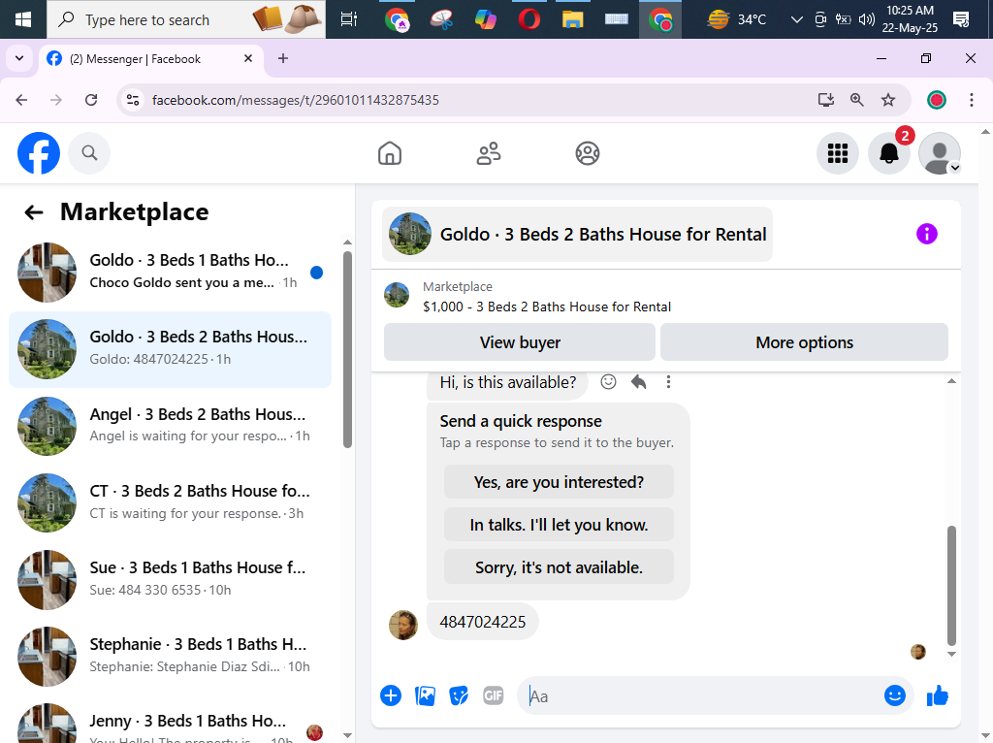Go to the Facebook Home feed icon
This screenshot has height=743, width=993.
390,153
